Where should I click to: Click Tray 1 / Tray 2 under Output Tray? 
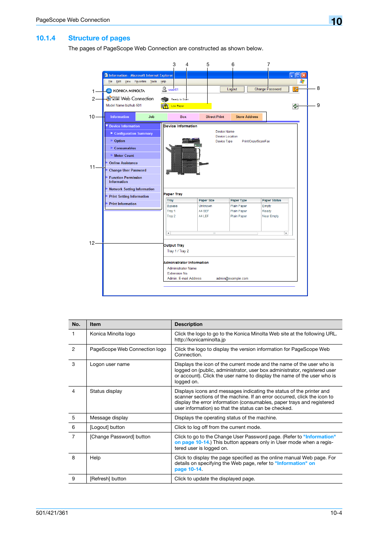178,251
